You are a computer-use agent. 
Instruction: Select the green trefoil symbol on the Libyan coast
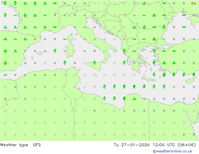(134, 99)
